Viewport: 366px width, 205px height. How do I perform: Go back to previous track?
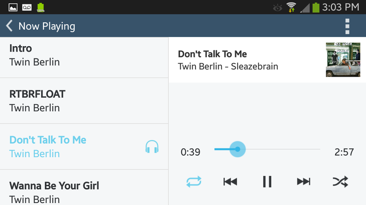pos(231,181)
